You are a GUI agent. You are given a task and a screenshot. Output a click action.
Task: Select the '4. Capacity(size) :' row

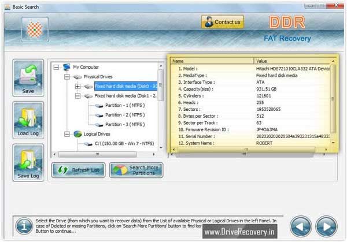click(x=250, y=89)
